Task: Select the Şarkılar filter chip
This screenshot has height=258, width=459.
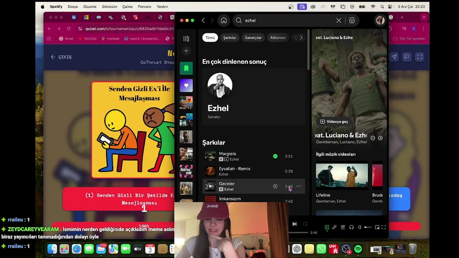Action: [x=230, y=38]
